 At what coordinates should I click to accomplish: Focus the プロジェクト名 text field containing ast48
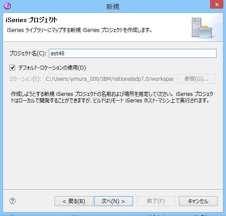(x=133, y=53)
